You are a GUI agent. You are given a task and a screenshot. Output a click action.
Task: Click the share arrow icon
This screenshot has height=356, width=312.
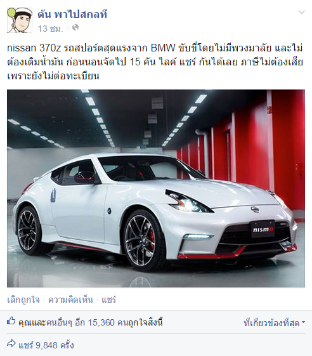click(11, 343)
